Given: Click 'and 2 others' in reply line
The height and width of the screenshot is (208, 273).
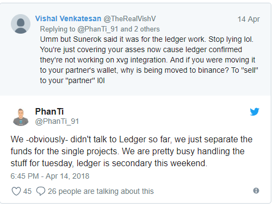Looking at the screenshot, I should click(140, 29).
